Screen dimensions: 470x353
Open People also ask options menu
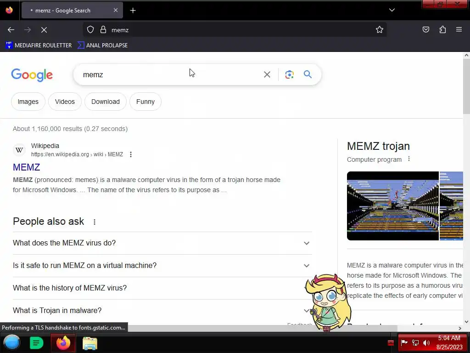(x=95, y=222)
